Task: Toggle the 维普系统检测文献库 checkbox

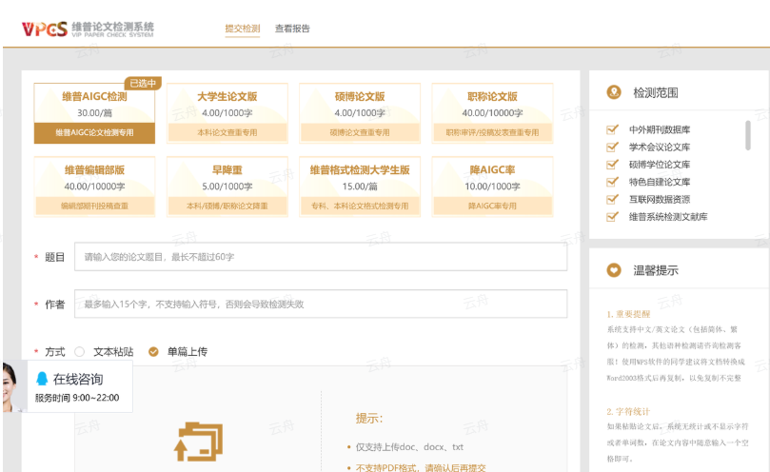Action: tap(612, 217)
